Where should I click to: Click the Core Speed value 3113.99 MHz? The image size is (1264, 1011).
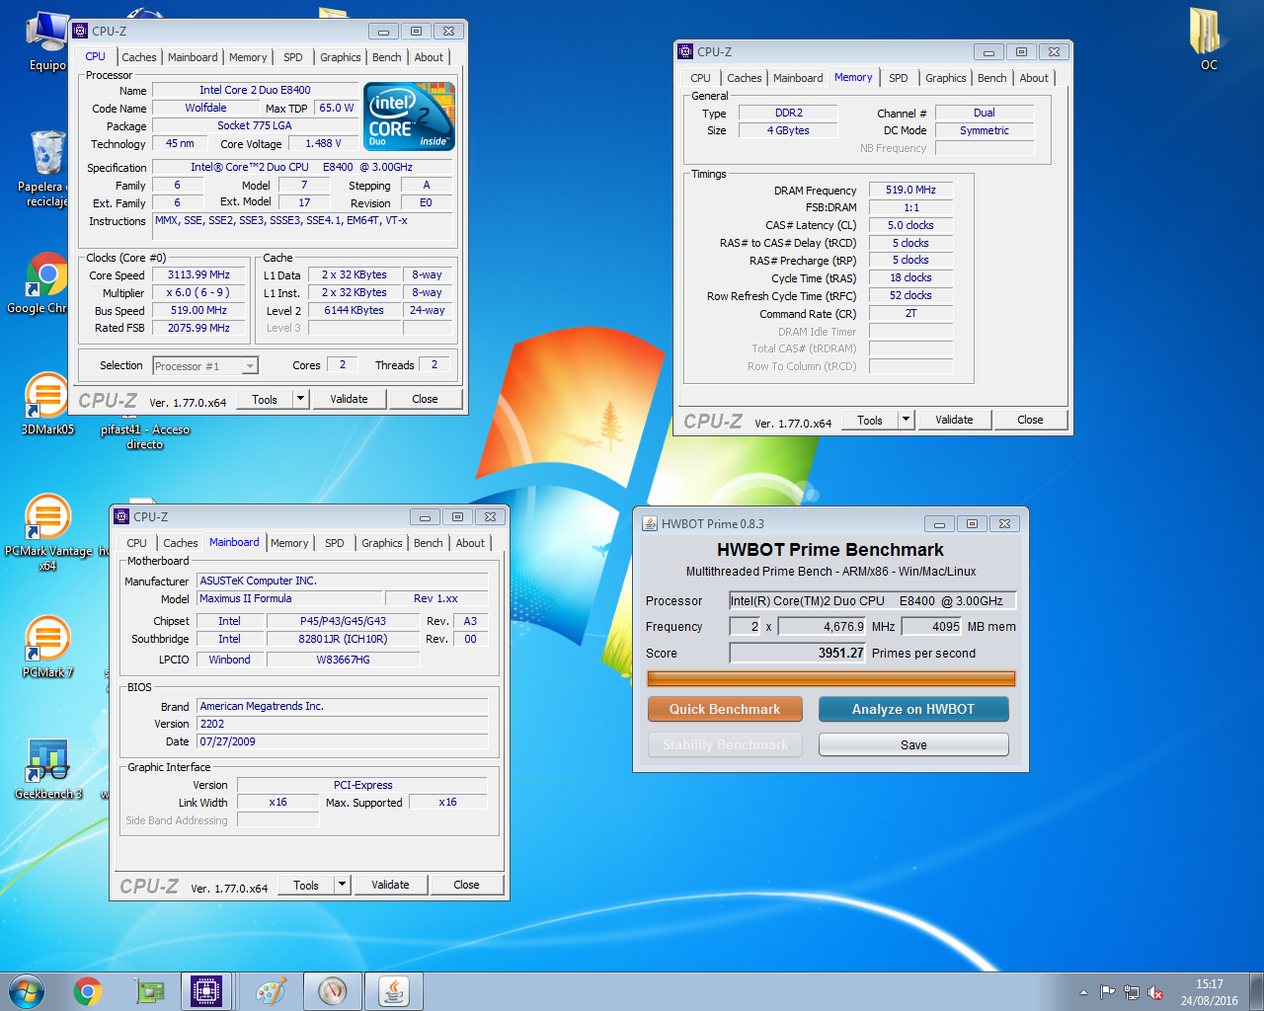click(x=198, y=274)
